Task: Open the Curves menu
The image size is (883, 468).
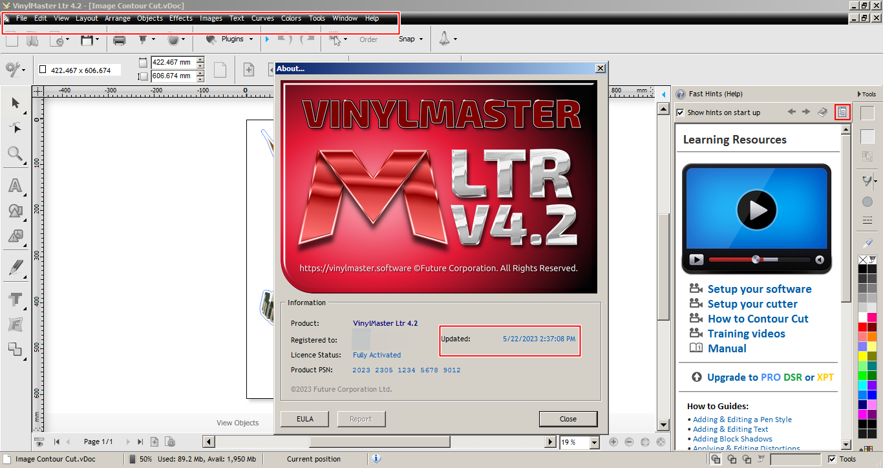Action: coord(262,18)
